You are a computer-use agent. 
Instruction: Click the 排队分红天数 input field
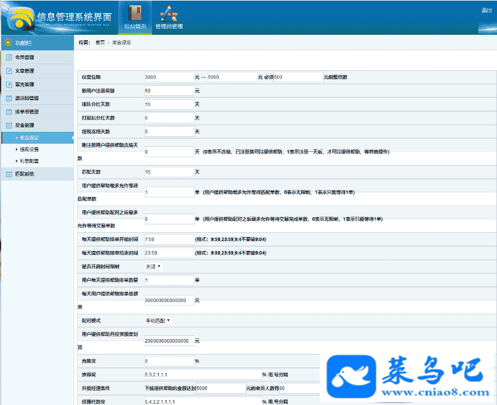169,104
